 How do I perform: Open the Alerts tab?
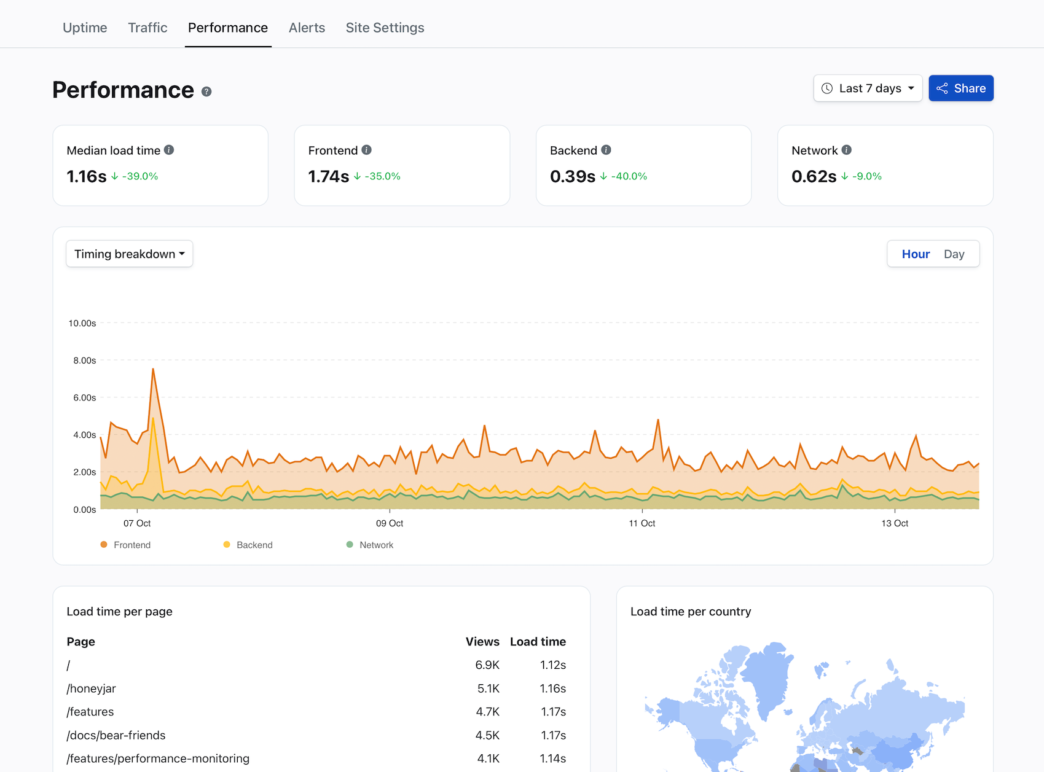[307, 28]
